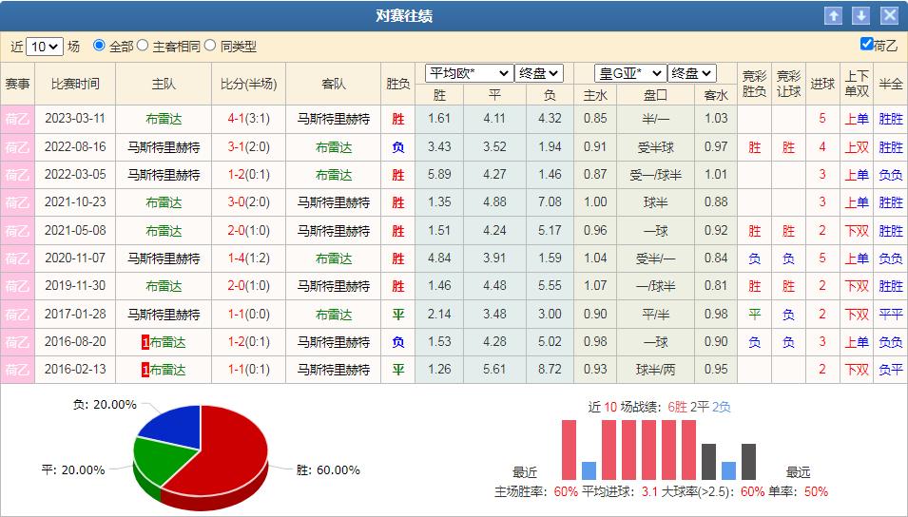
Task: Open the 终盘 dropdown beside 平均欧*
Action: click(538, 73)
